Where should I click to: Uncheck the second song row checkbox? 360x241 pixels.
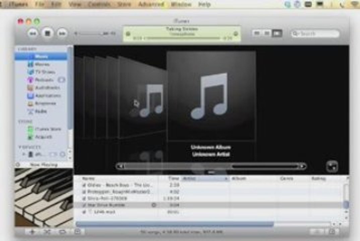[84, 192]
